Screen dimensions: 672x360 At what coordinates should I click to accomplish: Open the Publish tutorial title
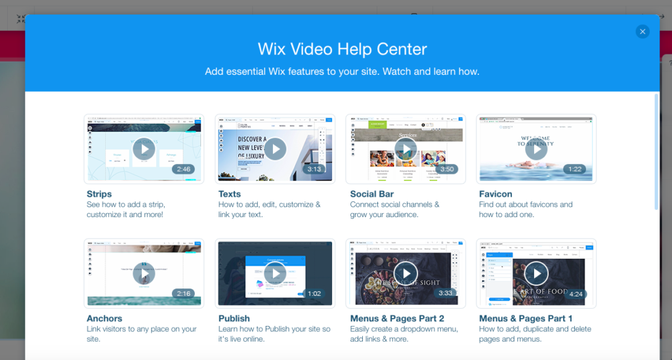click(x=234, y=319)
